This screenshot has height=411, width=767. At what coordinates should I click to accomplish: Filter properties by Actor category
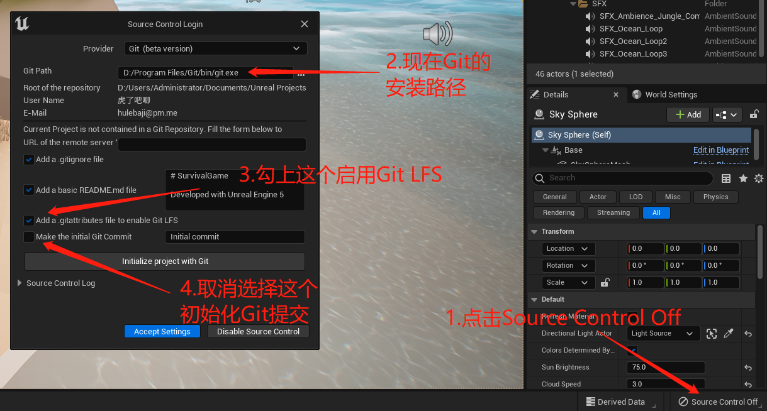[x=598, y=197]
